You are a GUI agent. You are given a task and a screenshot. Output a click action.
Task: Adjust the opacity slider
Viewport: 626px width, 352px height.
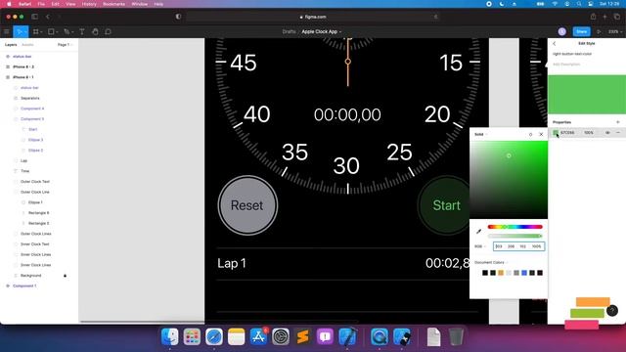pos(515,236)
